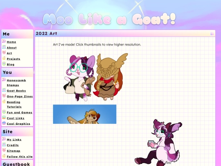Click Follow this site link
This screenshot has height=166, width=221.
(20, 157)
